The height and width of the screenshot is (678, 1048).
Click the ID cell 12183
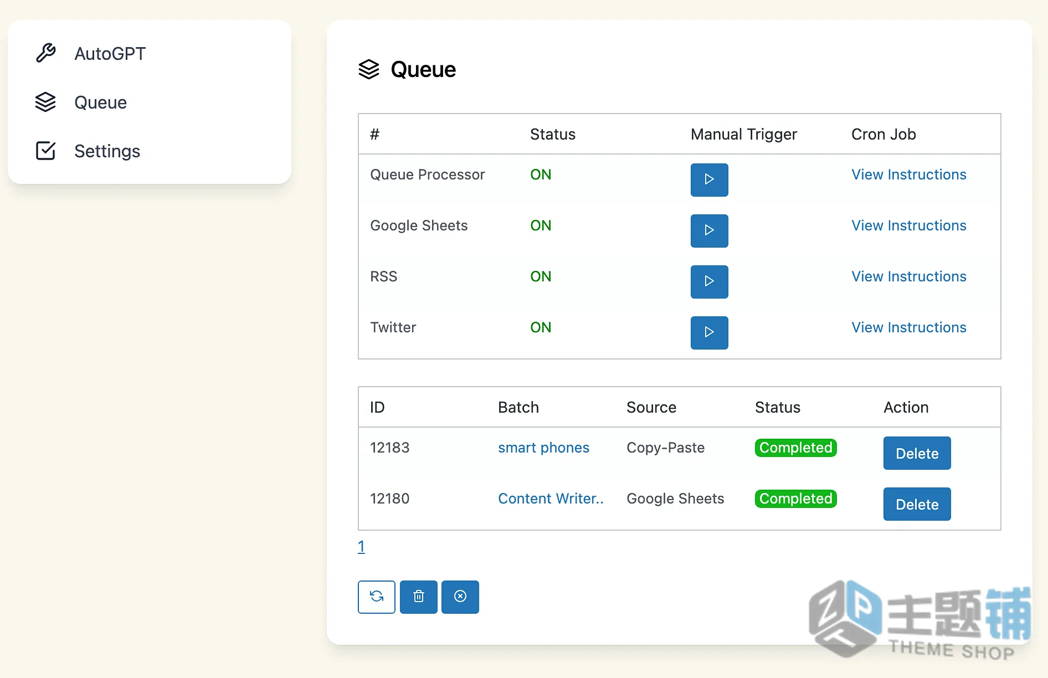389,448
